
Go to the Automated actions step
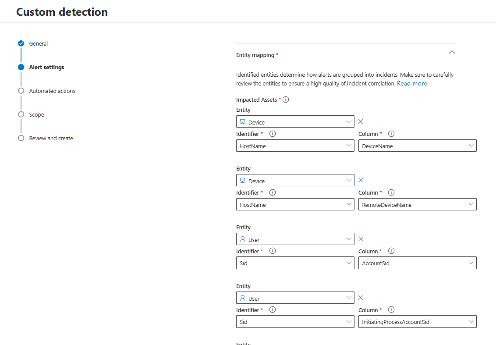52,91
